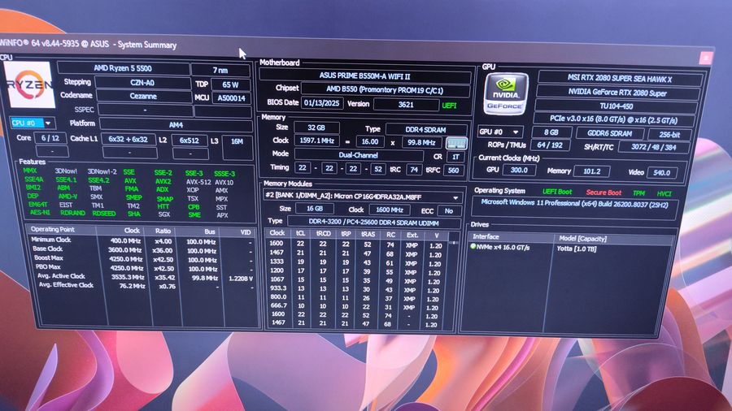
Task: Click the L1 cache value 6x32 + 6x32
Action: click(128, 139)
